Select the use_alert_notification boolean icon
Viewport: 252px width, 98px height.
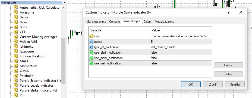pyautogui.click(x=91, y=53)
